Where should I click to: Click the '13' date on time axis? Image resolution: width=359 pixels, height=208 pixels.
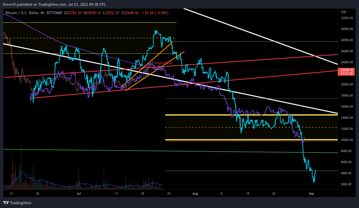(11, 194)
